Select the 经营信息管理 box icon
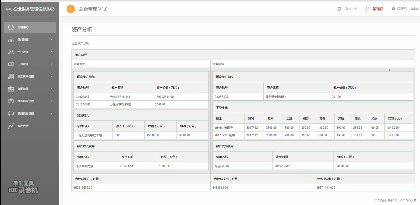This screenshot has width=420, height=205. (11, 101)
